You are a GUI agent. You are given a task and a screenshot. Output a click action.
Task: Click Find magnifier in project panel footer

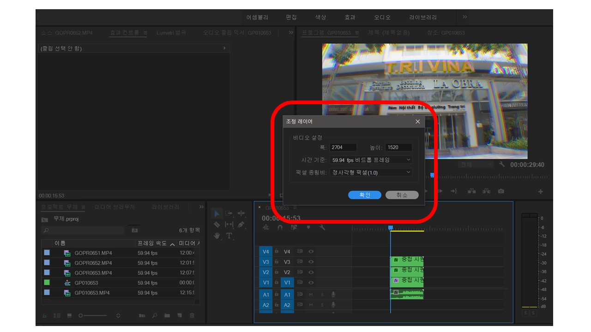click(155, 316)
